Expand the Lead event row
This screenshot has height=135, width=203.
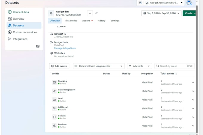pyautogui.click(x=193, y=100)
